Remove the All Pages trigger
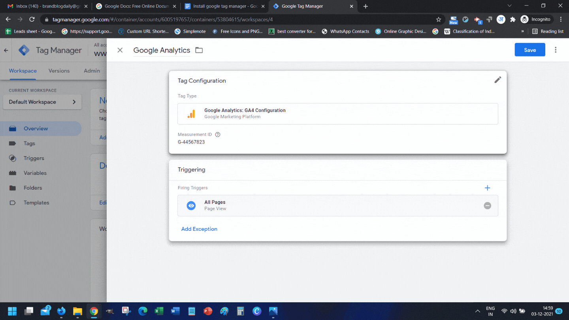 pyautogui.click(x=488, y=205)
